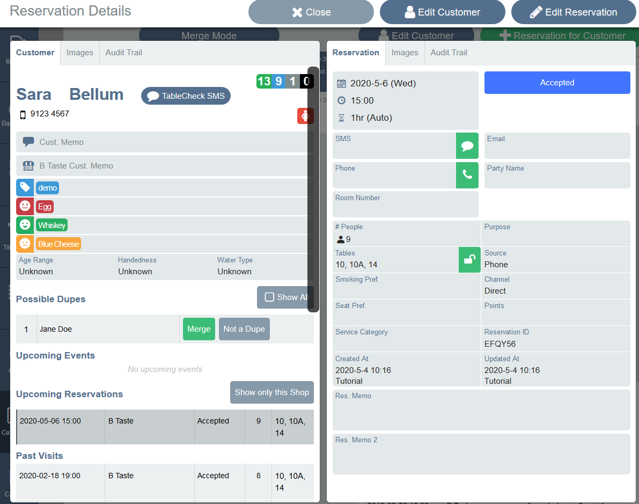Click the visit count badge showing 13
The image size is (639, 504).
pyautogui.click(x=264, y=82)
